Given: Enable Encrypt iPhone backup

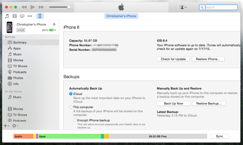Looking at the screenshot, I should (75, 120).
